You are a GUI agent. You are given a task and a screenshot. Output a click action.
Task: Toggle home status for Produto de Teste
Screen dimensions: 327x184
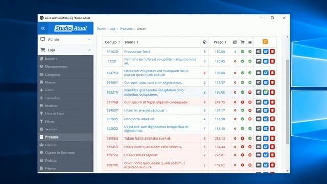coord(250,51)
